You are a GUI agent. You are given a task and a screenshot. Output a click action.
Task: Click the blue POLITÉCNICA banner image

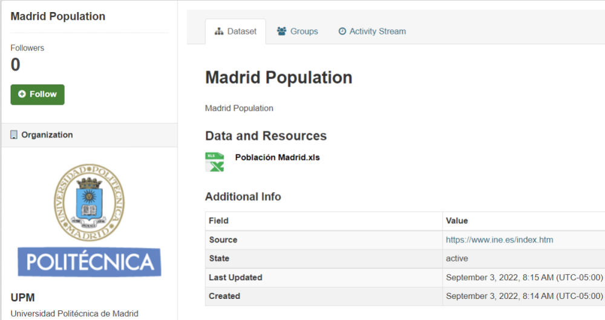[89, 261]
